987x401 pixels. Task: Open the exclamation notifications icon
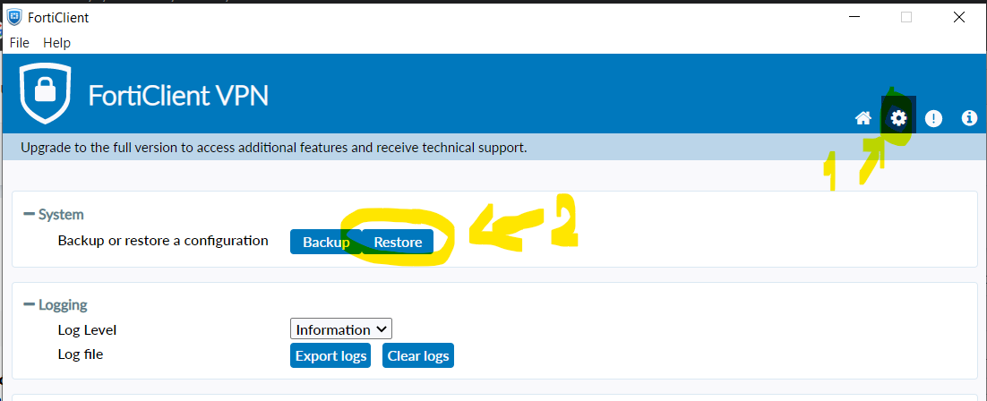coord(933,118)
